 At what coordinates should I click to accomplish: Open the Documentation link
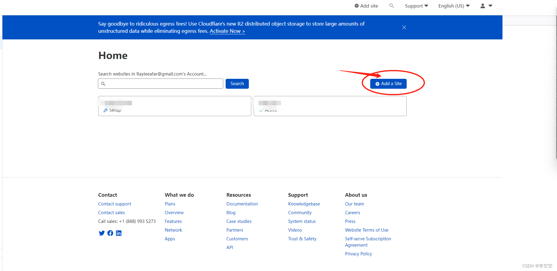242,204
